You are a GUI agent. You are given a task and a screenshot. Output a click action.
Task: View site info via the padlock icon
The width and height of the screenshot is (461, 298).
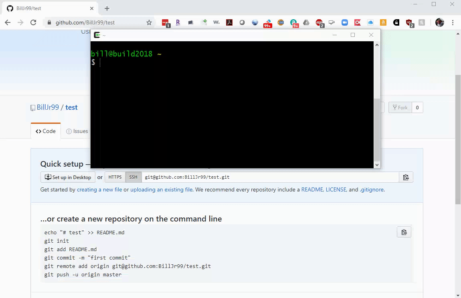pyautogui.click(x=49, y=22)
